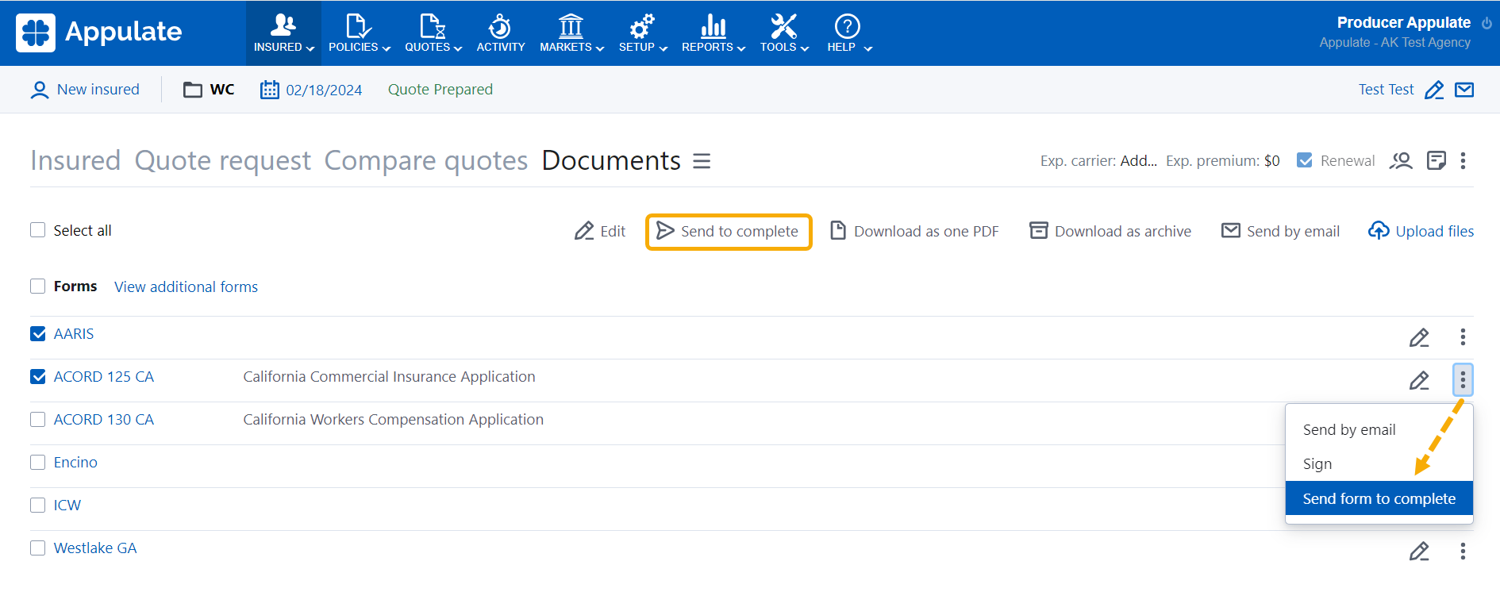The width and height of the screenshot is (1500, 592).
Task: Open the notes icon beside Renewal
Action: 1436,161
